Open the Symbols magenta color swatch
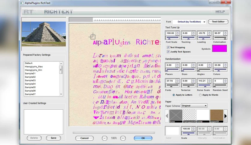Viewport: 251px width, 145px height. pyautogui.click(x=219, y=49)
